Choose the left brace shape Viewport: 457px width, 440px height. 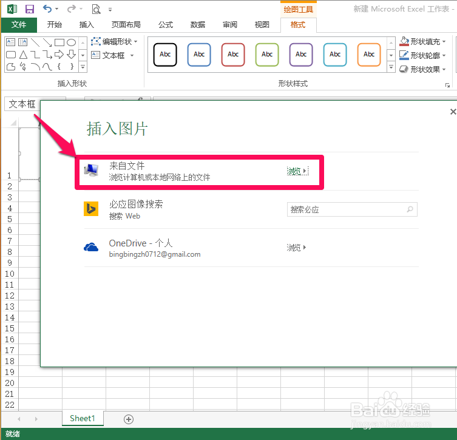59,67
